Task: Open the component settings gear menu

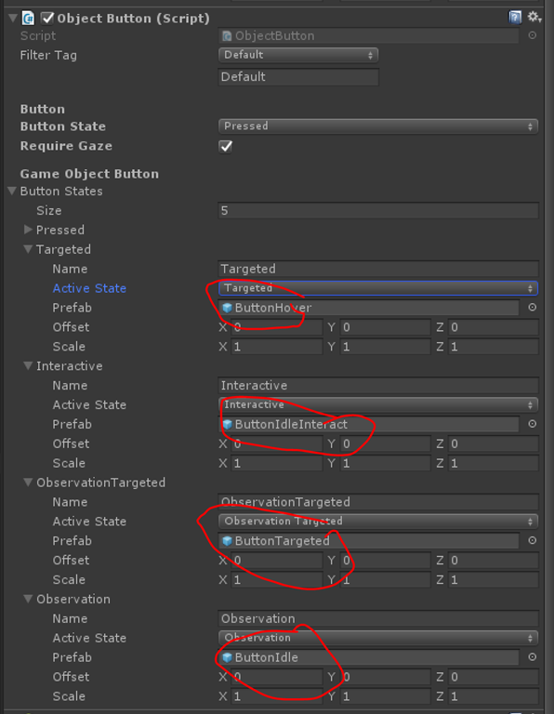Action: (534, 18)
